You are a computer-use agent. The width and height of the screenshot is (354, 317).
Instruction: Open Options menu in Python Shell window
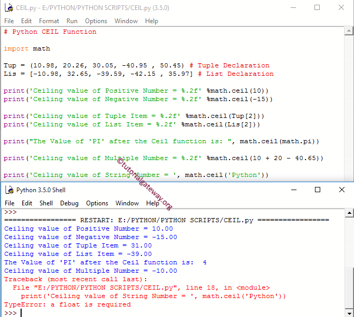click(97, 203)
